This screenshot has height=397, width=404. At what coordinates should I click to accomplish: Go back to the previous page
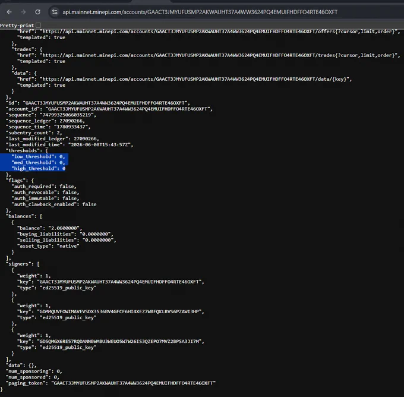10,12
